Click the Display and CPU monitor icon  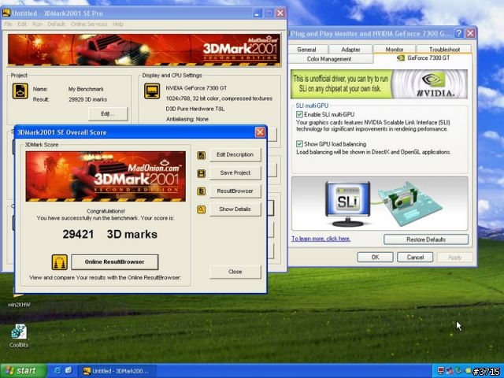tap(152, 91)
